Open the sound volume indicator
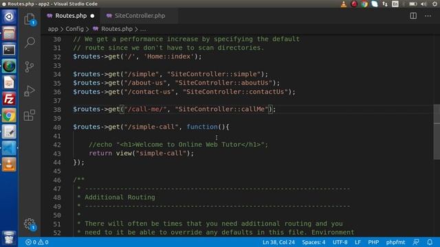The image size is (440, 247). click(423, 4)
